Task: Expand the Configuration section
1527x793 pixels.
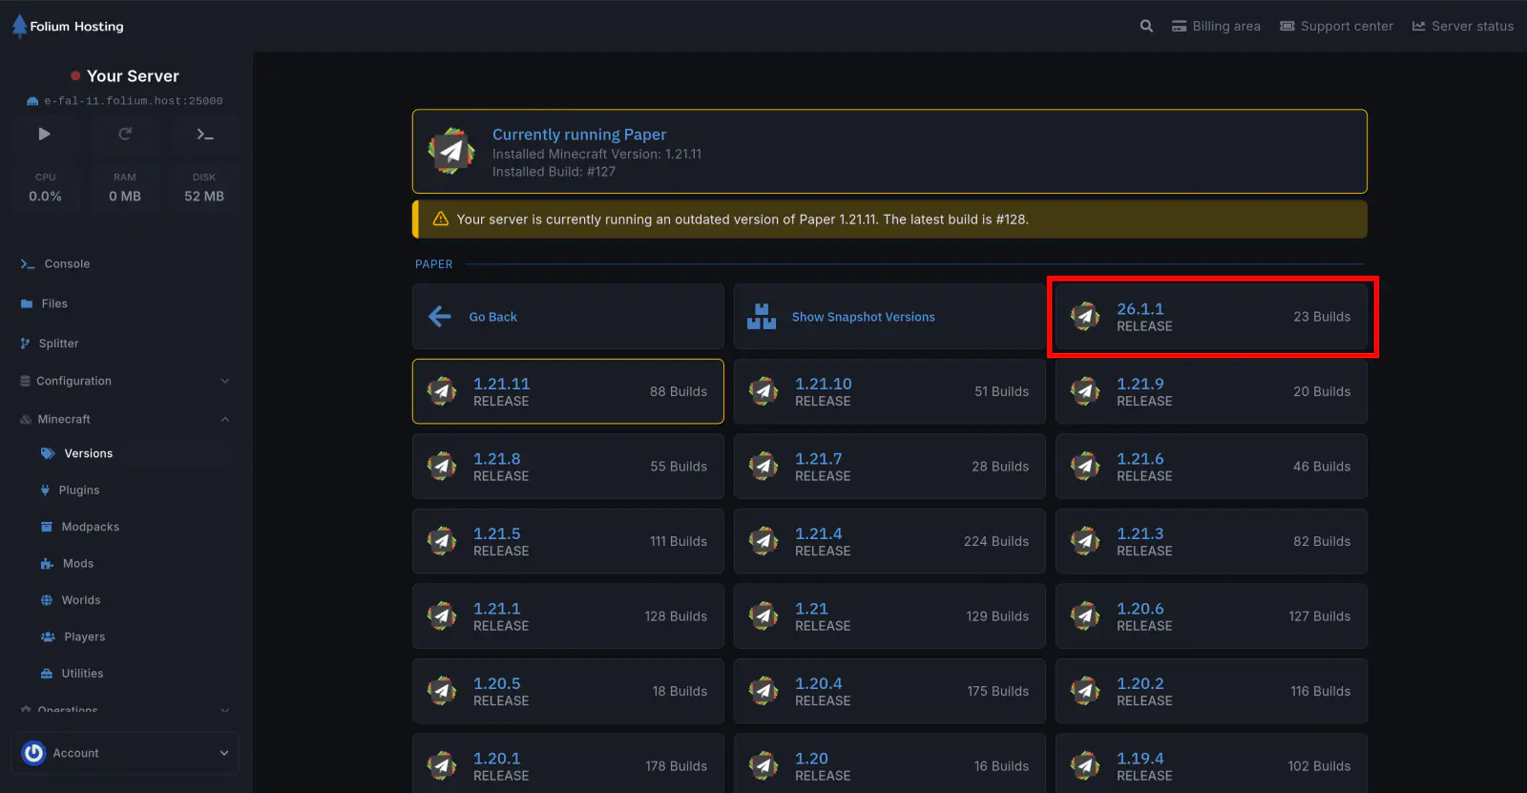Action: point(225,381)
